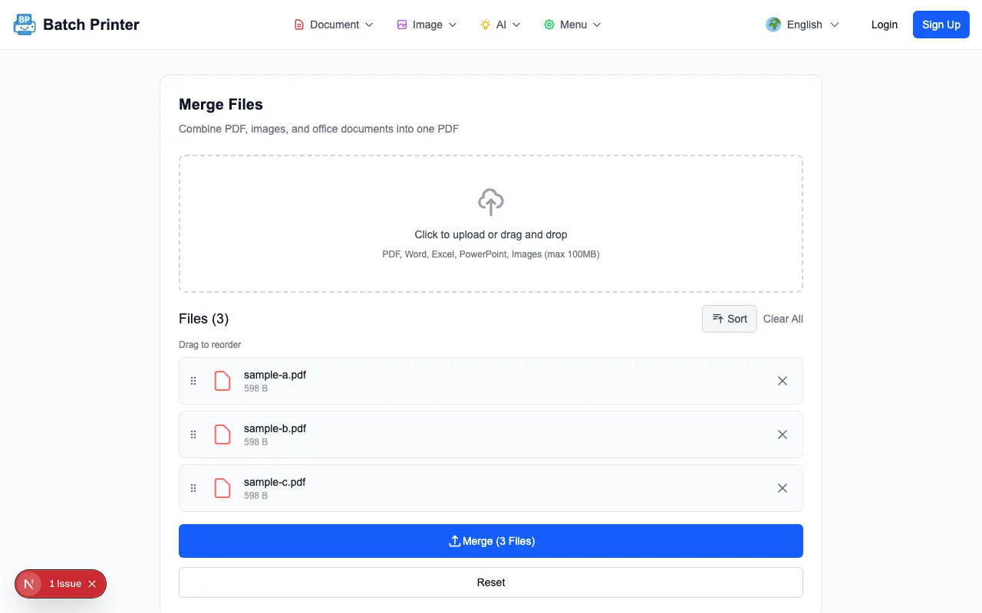The height and width of the screenshot is (613, 982).
Task: Click the cloud upload icon
Action: (x=491, y=202)
